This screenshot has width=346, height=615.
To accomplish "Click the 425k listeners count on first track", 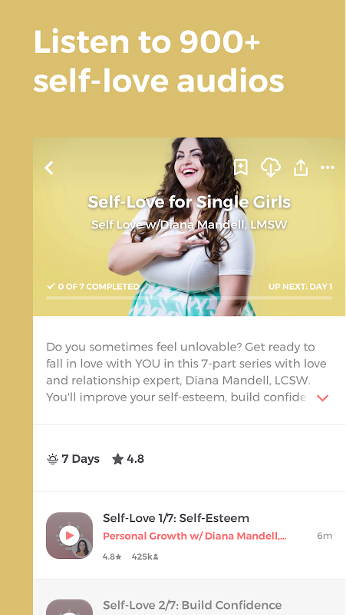I will pyautogui.click(x=145, y=557).
